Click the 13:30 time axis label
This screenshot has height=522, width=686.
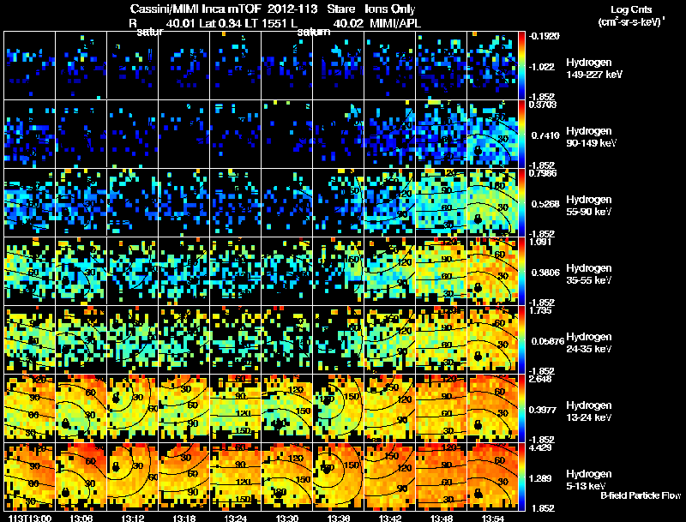(x=287, y=518)
